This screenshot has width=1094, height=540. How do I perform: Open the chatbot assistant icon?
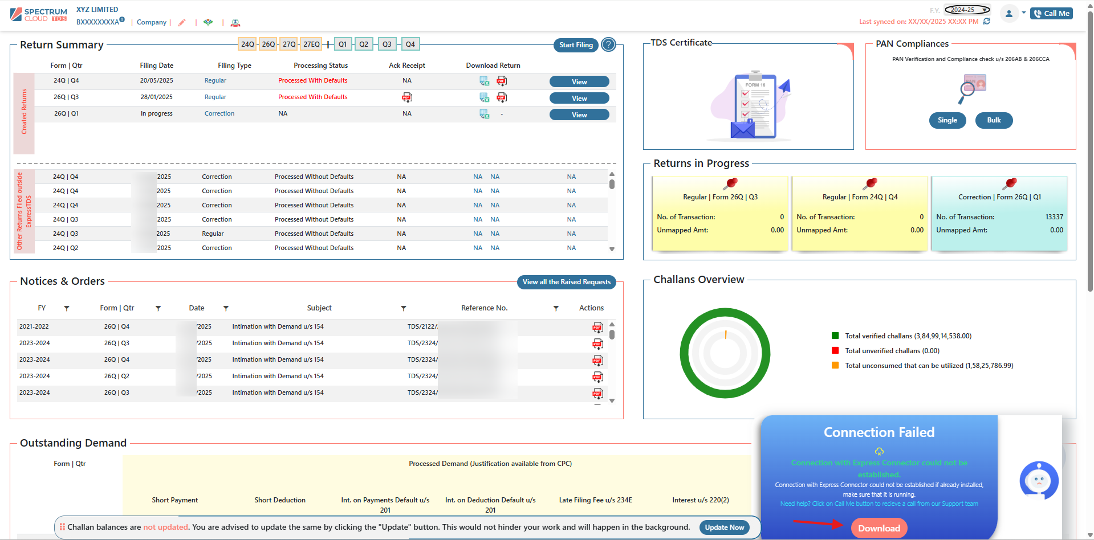click(x=1038, y=481)
